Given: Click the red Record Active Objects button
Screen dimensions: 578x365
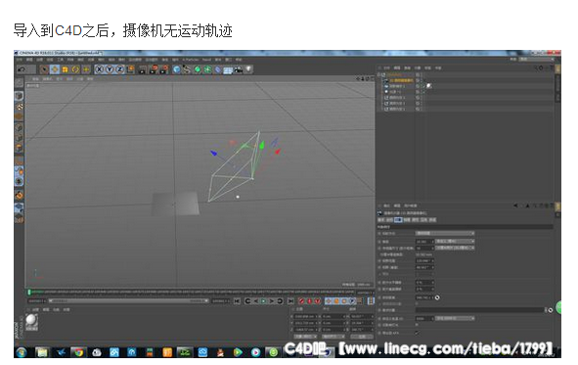Looking at the screenshot, I should point(301,301).
